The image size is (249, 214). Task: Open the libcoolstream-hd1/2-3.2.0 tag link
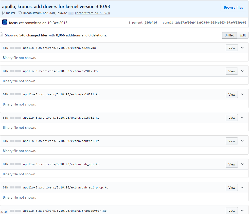click(92, 13)
